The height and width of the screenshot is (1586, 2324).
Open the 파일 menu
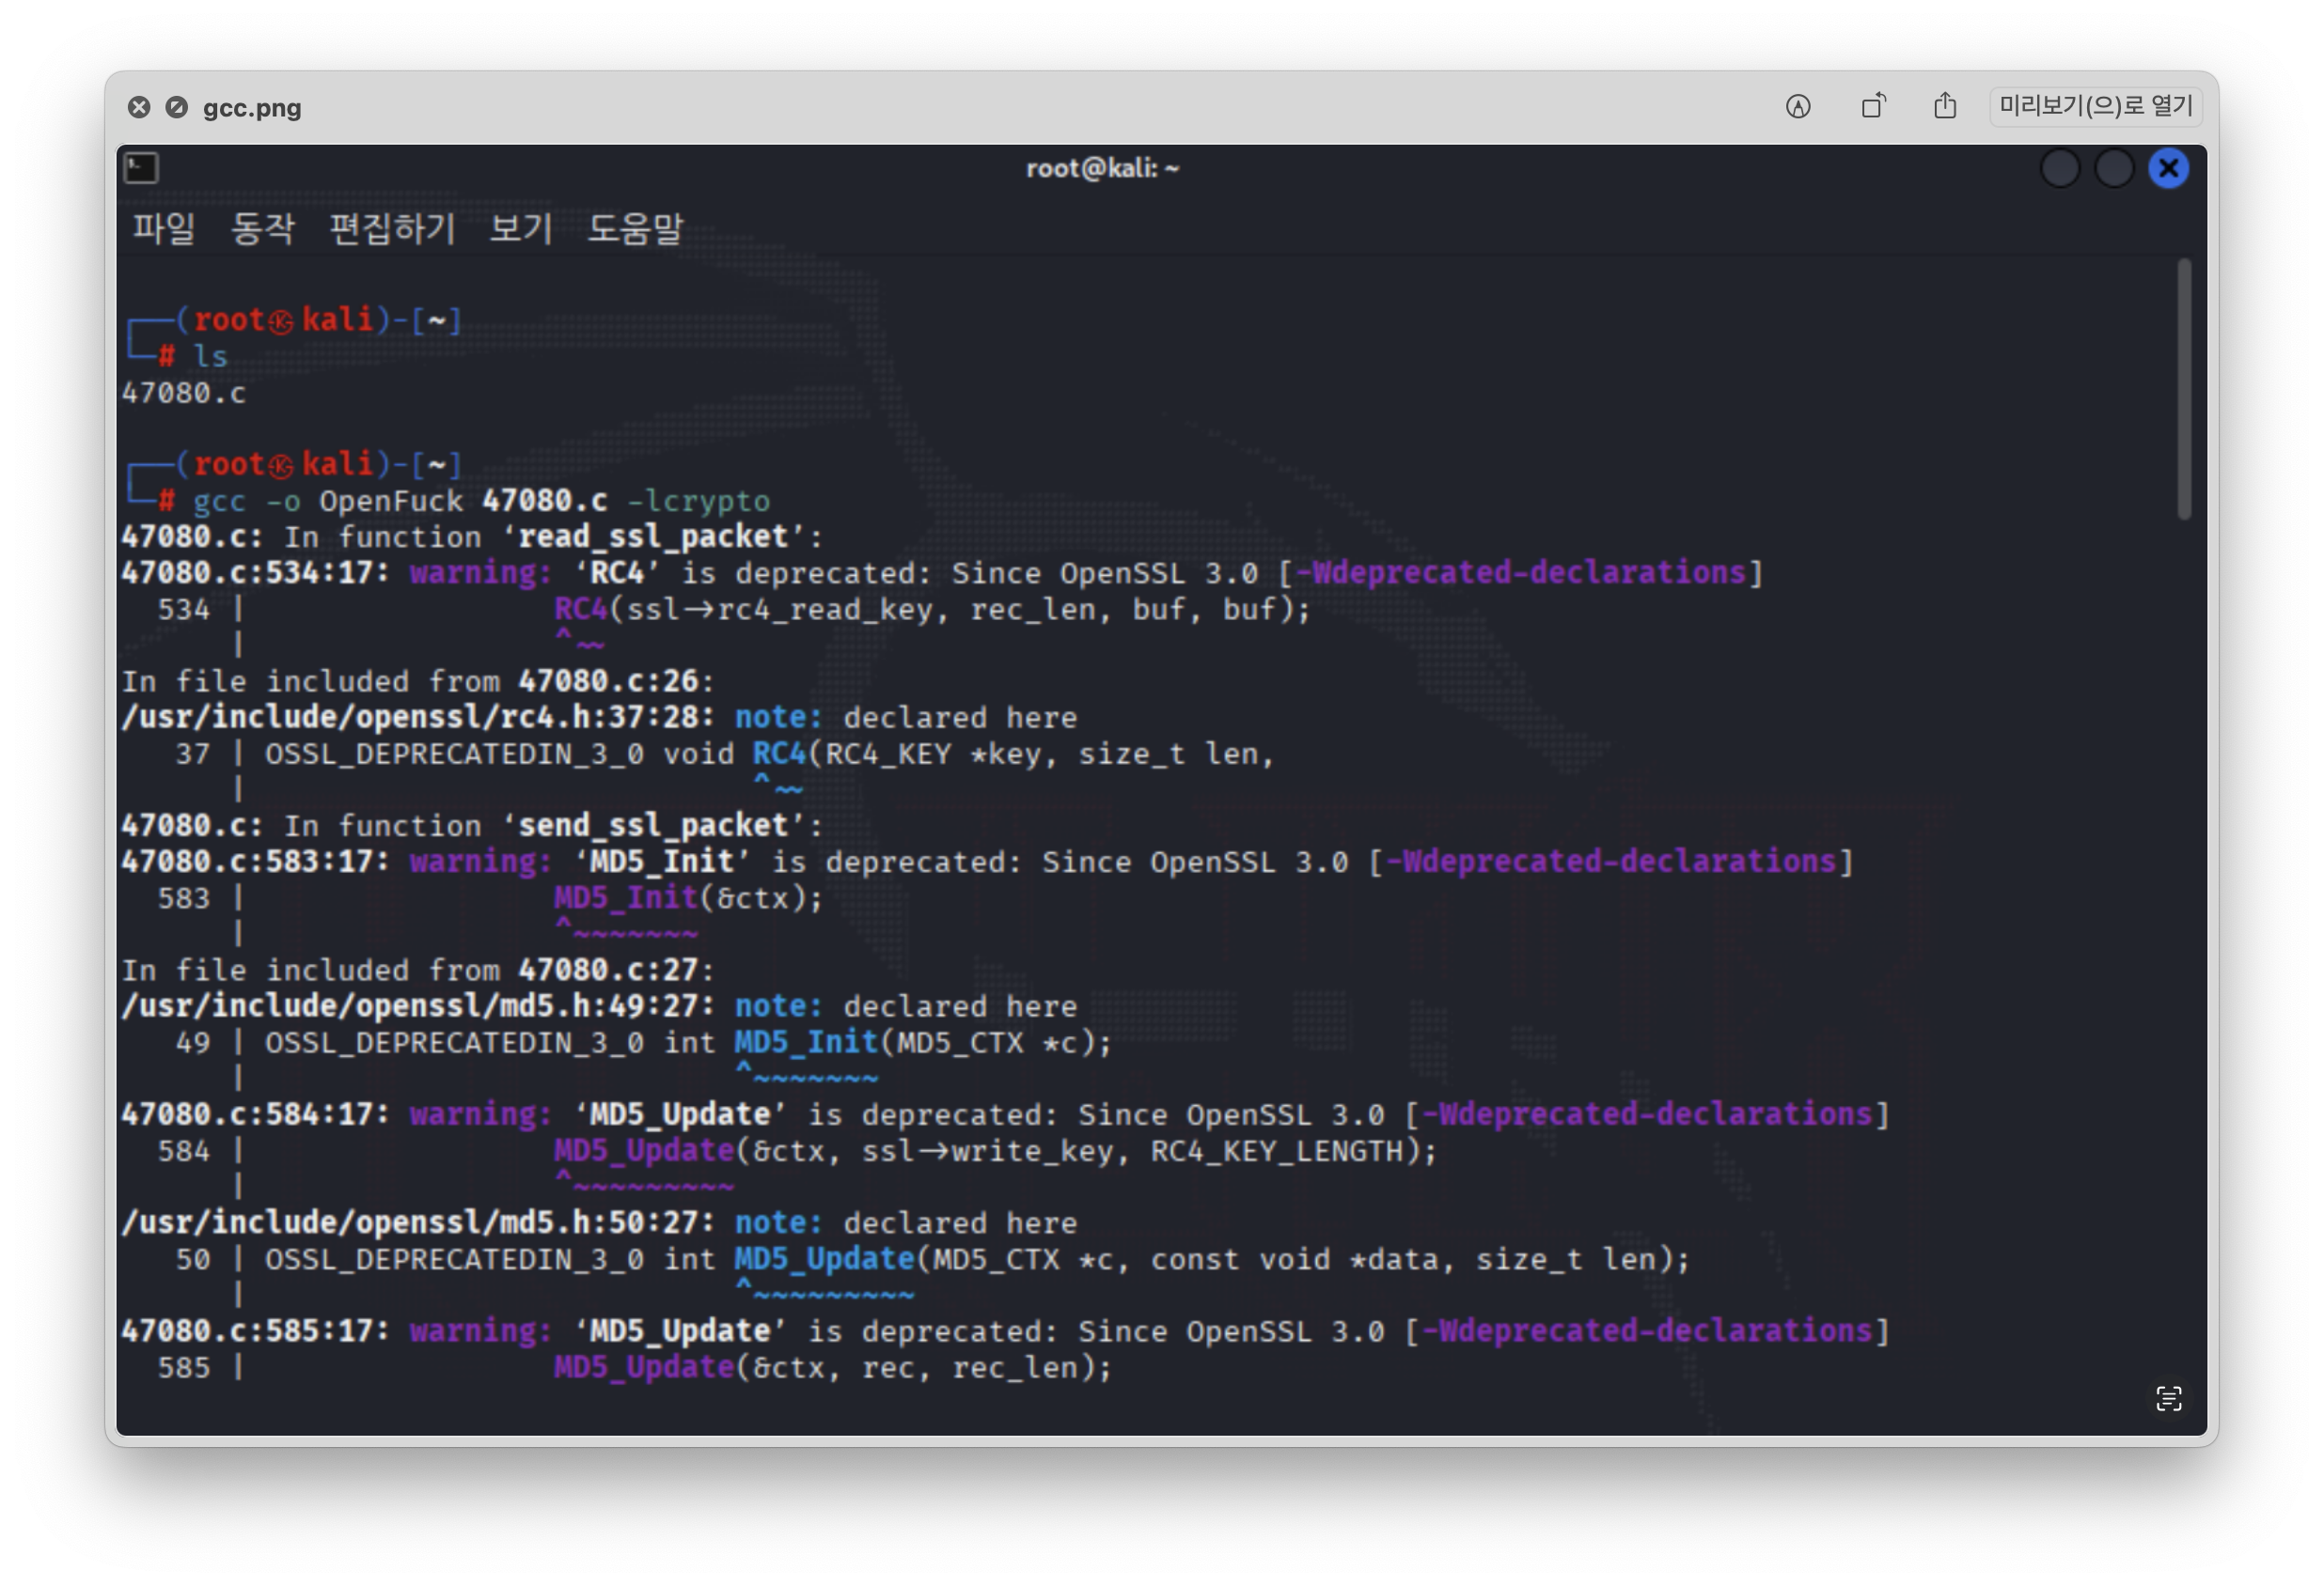tap(164, 229)
